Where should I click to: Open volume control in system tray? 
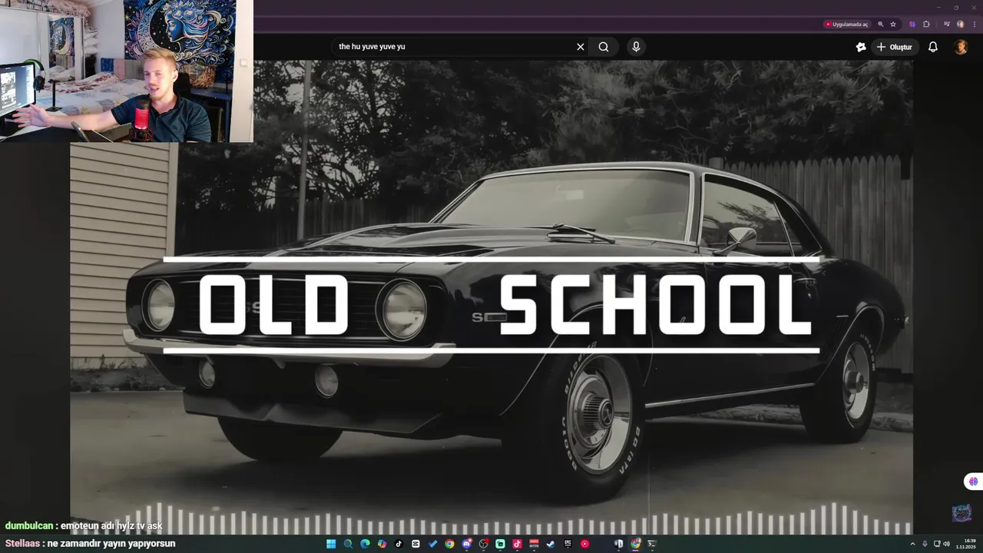click(x=946, y=544)
